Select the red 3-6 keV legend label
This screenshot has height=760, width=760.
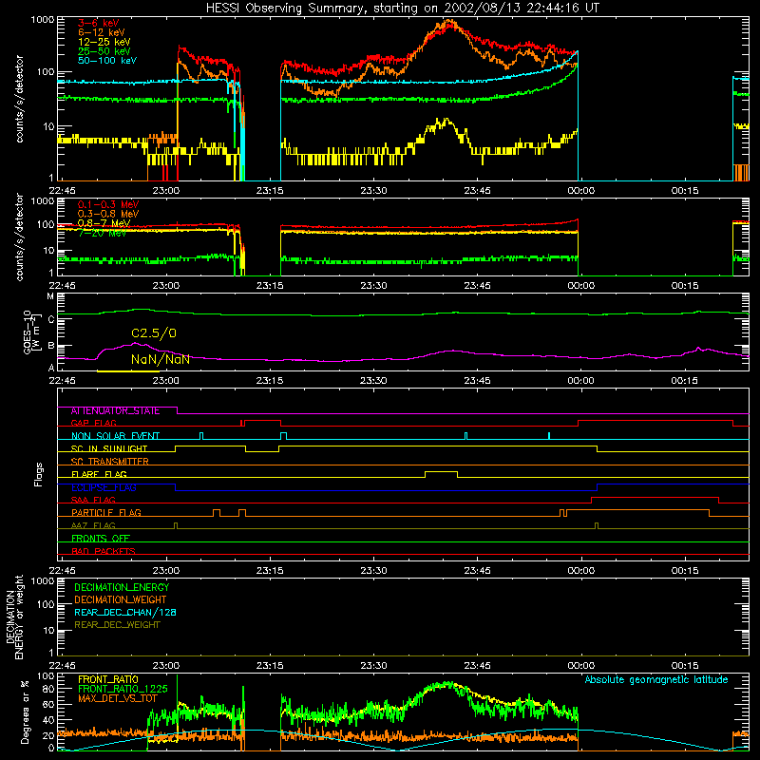point(99,23)
